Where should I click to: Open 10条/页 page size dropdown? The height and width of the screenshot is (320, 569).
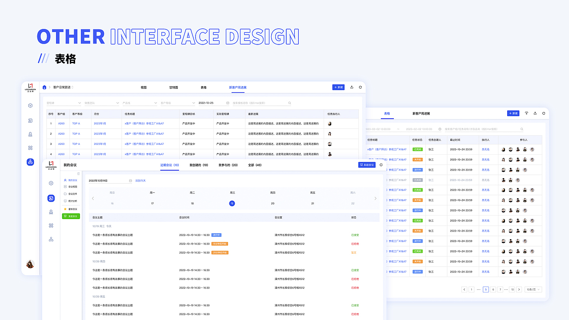pyautogui.click(x=533, y=289)
